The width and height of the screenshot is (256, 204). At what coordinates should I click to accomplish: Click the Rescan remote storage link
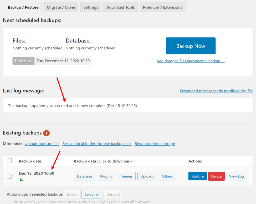(x=155, y=144)
